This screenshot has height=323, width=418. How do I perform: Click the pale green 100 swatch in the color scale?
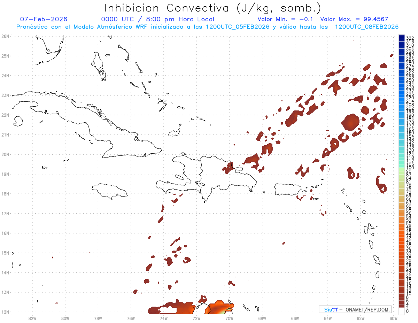click(402, 169)
